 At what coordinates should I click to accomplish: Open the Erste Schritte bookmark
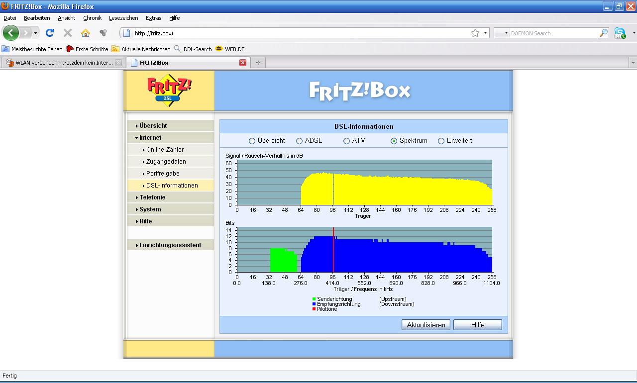87,49
